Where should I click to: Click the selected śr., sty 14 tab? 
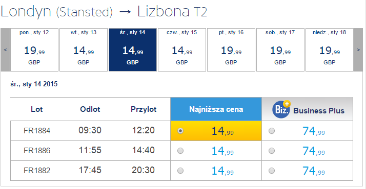[133, 50]
